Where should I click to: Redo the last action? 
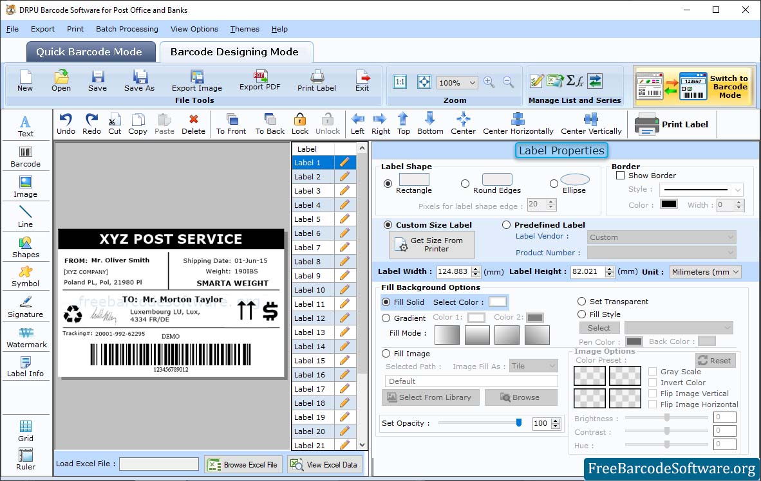pyautogui.click(x=91, y=123)
